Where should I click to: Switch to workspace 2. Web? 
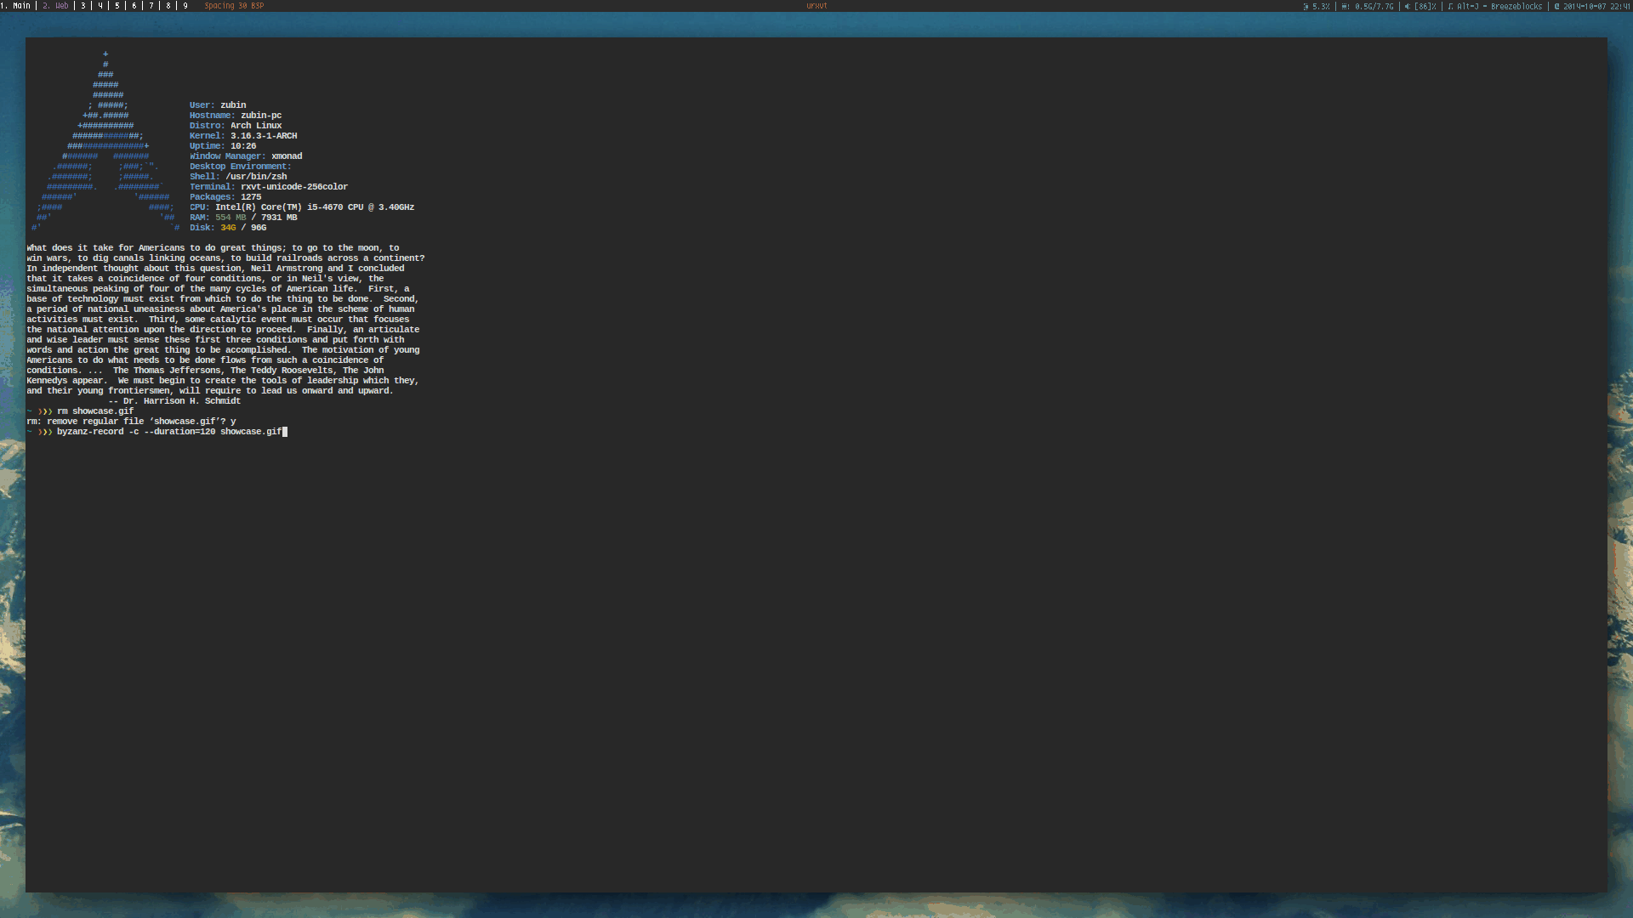[55, 6]
